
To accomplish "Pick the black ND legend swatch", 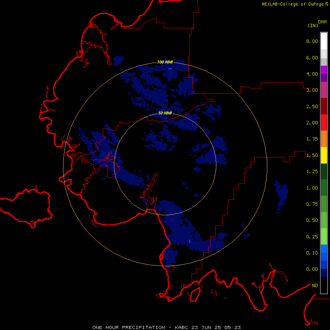I will click(x=324, y=285).
